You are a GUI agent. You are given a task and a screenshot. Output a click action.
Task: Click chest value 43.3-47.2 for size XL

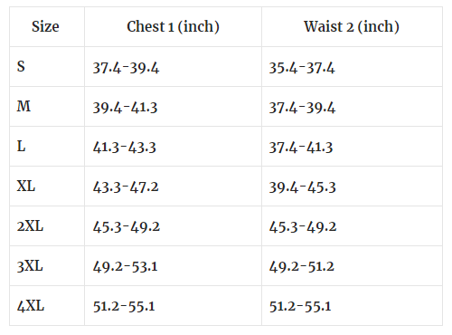pos(126,187)
